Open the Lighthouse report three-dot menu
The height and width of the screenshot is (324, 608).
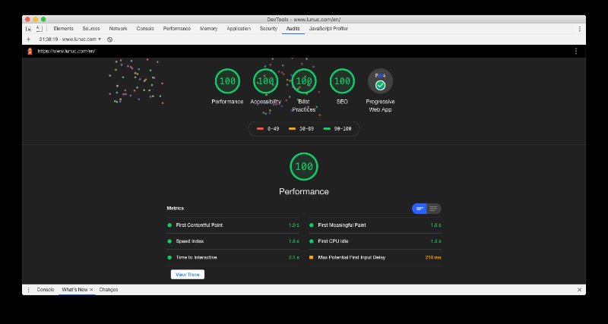[x=576, y=51]
